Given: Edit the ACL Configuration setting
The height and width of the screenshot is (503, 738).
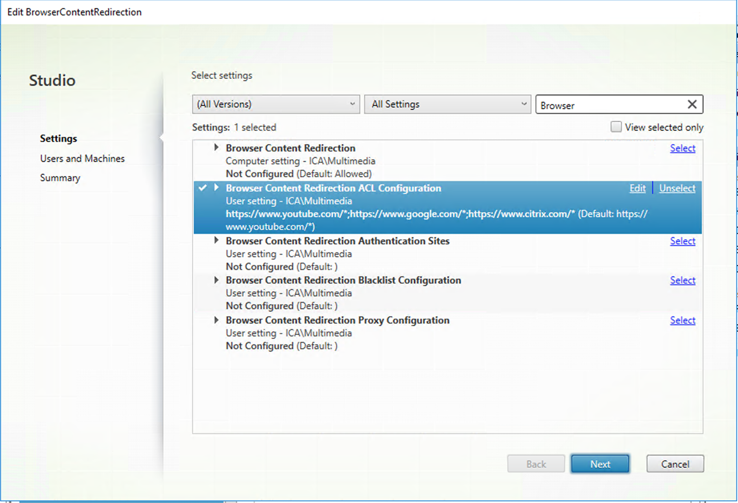Looking at the screenshot, I should pos(637,188).
